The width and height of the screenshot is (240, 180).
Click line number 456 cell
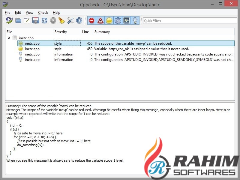pos(89,43)
